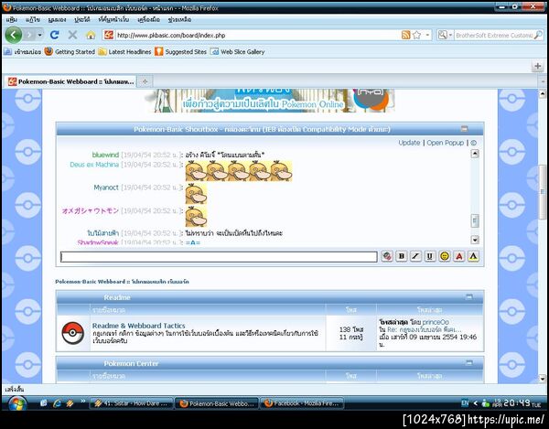
Task: Click the browser Back arrow button
Action: [14, 35]
